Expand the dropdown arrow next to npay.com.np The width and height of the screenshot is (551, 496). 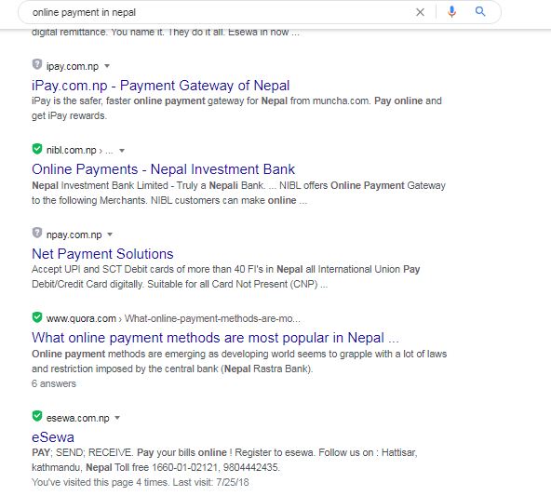point(110,235)
